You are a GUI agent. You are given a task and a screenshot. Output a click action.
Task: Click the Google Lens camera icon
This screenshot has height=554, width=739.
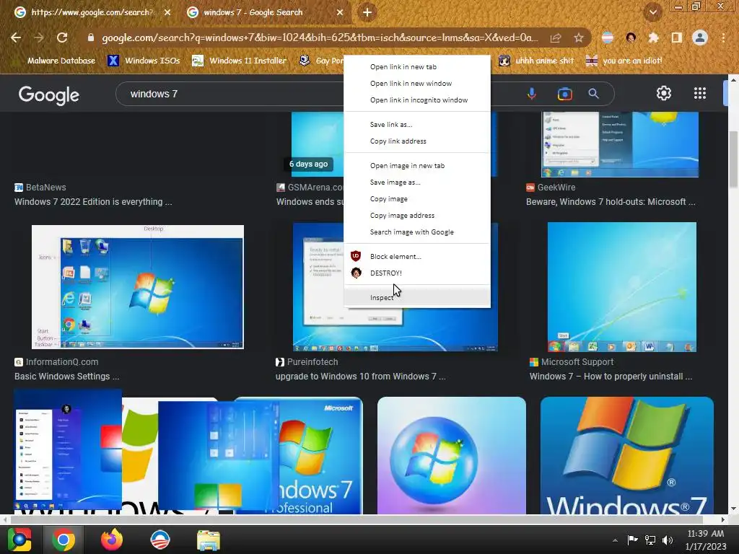click(x=564, y=94)
